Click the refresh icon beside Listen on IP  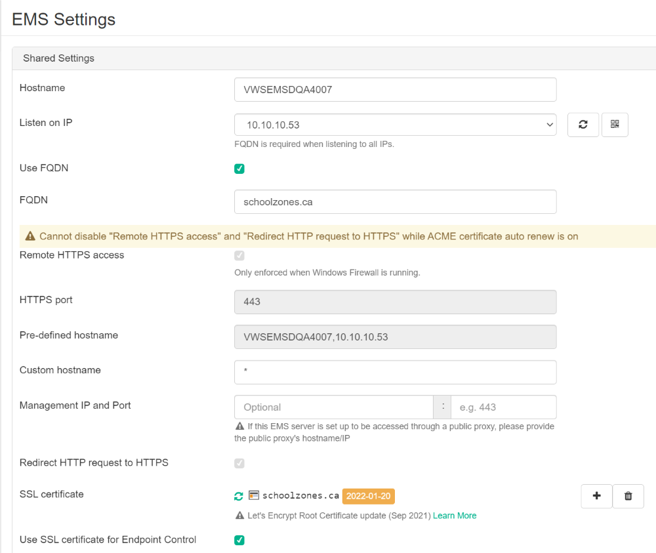coord(583,125)
